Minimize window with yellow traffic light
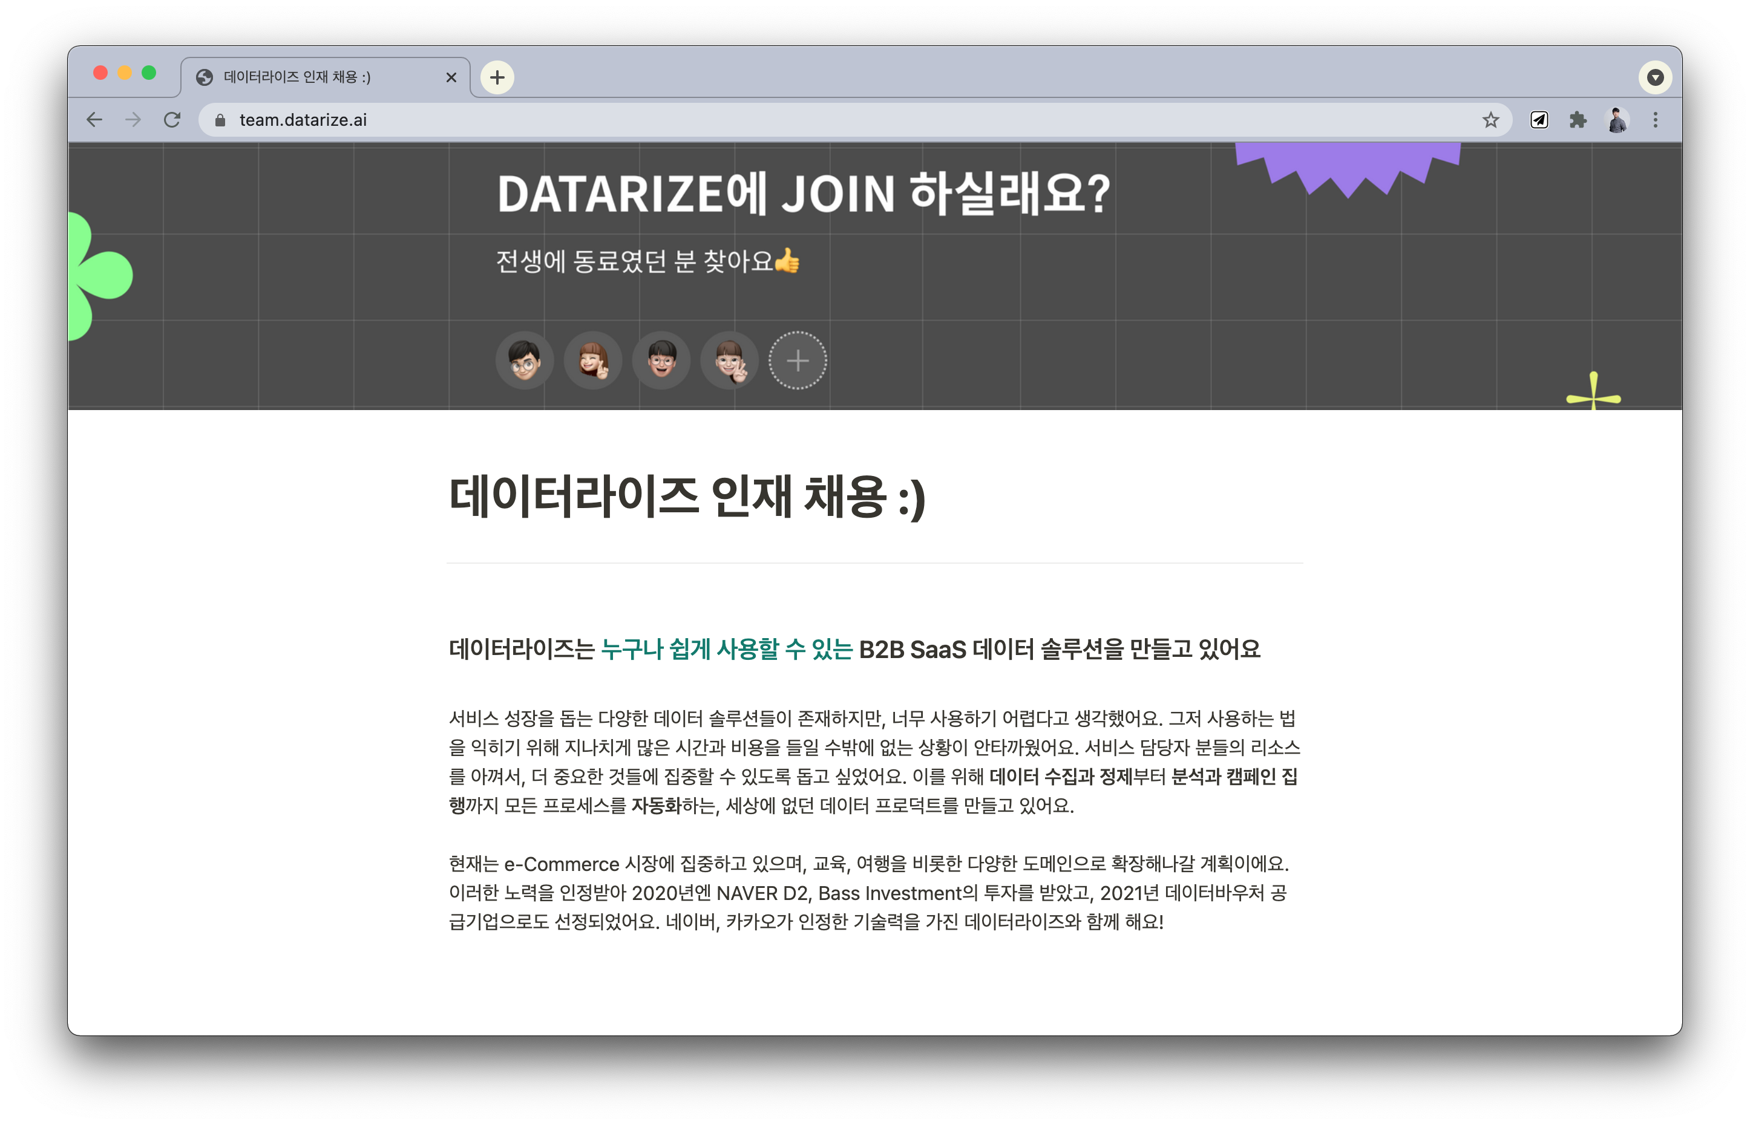Viewport: 1750px width, 1125px height. pos(125,73)
